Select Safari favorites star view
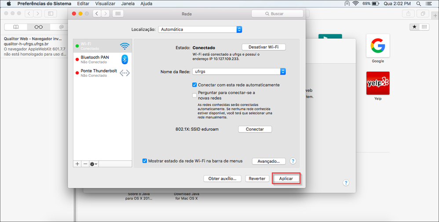The width and height of the screenshot is (439, 222). (414, 27)
